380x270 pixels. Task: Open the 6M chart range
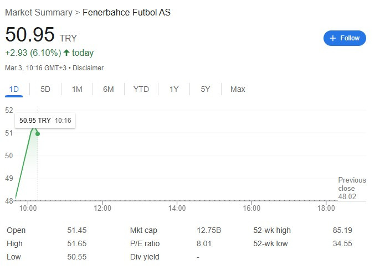109,89
